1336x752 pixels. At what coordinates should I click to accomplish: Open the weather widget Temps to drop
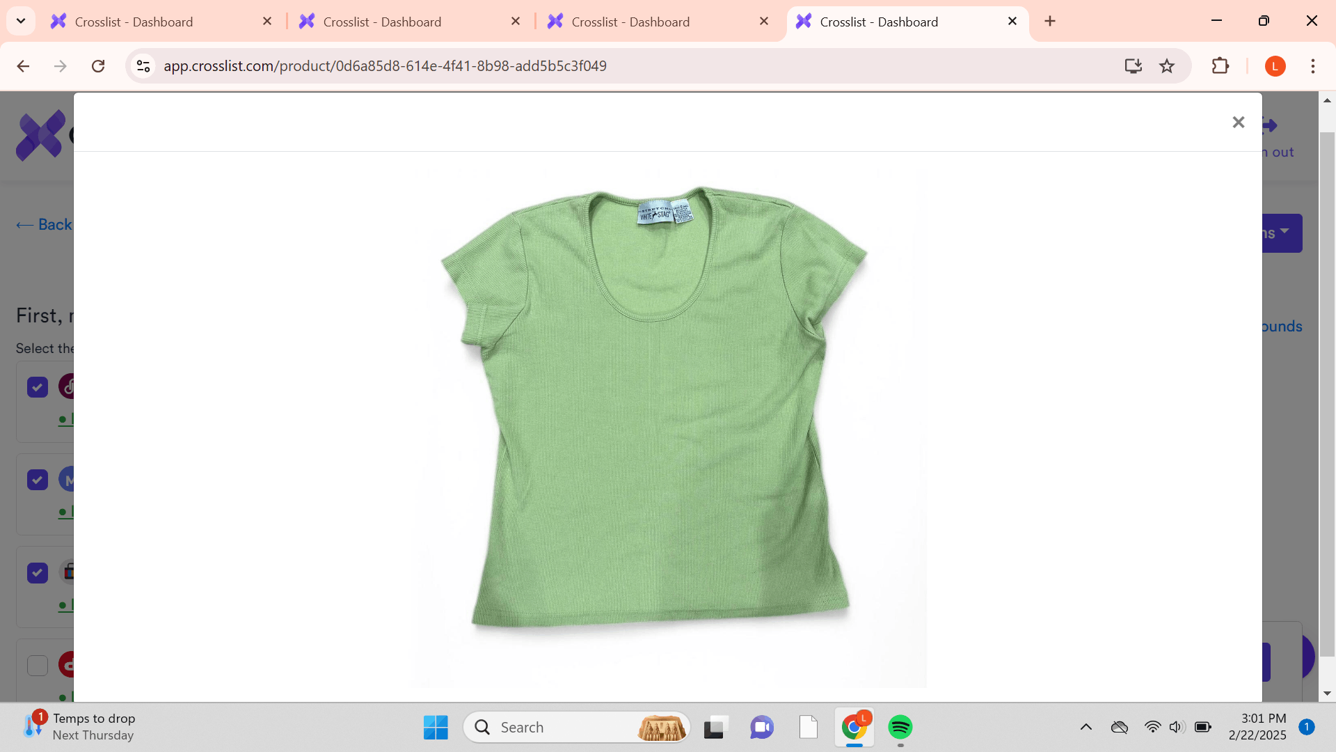coord(79,727)
